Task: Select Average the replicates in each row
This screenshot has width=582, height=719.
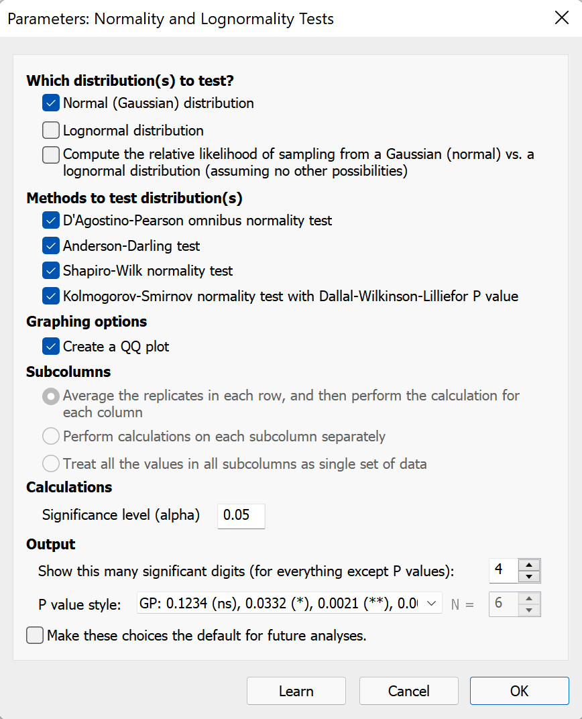Action: pyautogui.click(x=50, y=396)
